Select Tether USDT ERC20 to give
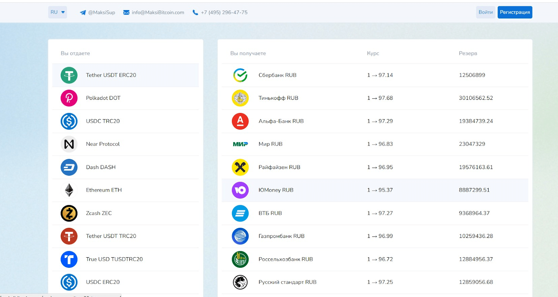The width and height of the screenshot is (558, 297). coord(126,75)
